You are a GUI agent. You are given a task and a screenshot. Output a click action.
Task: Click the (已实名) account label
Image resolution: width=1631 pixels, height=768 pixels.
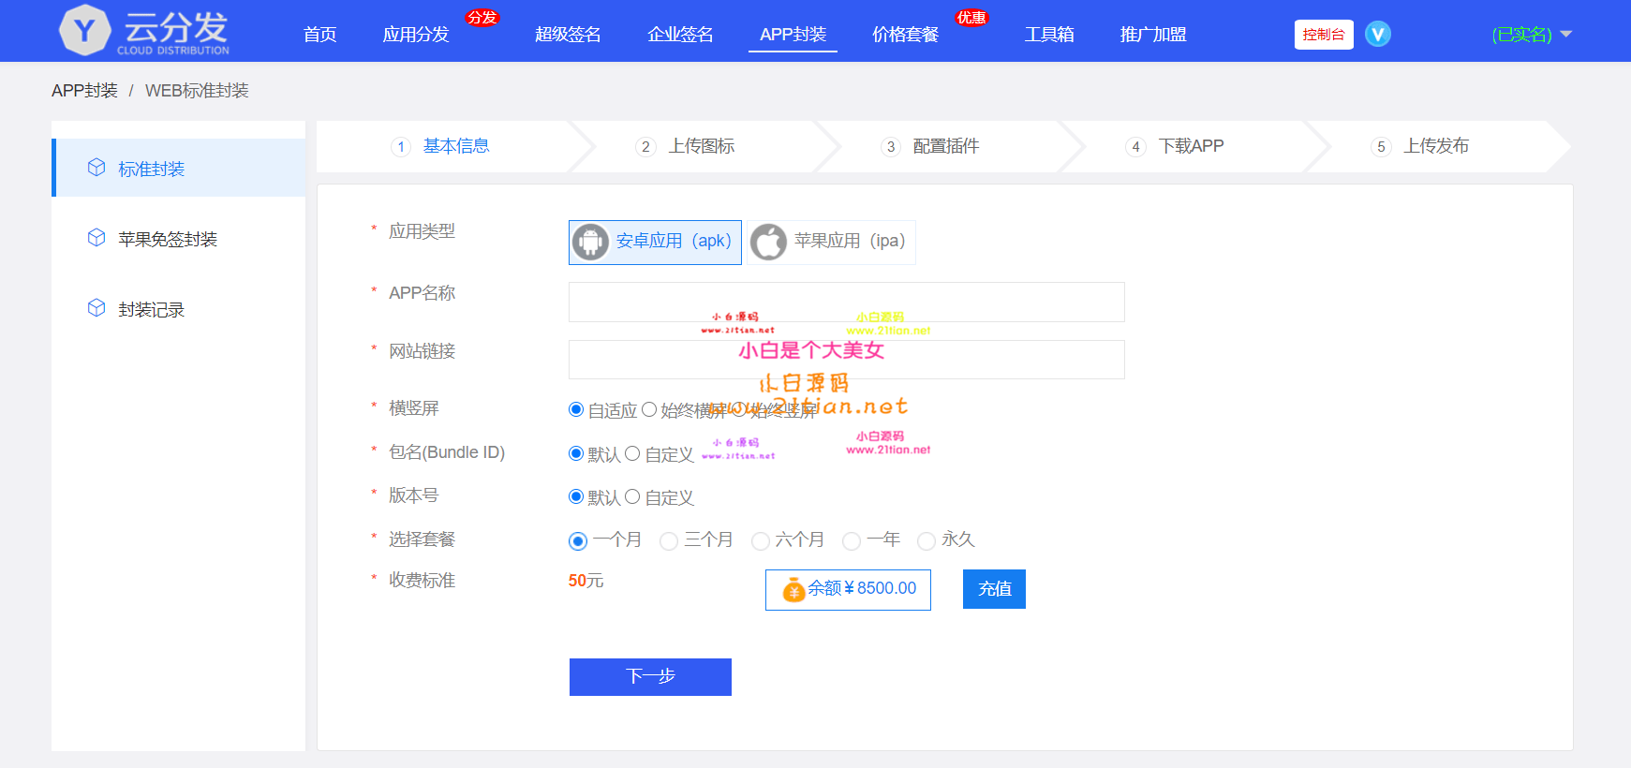tap(1521, 35)
